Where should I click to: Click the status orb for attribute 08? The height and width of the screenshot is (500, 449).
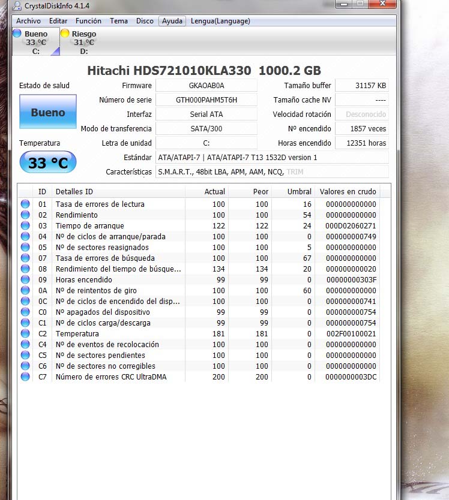point(25,269)
